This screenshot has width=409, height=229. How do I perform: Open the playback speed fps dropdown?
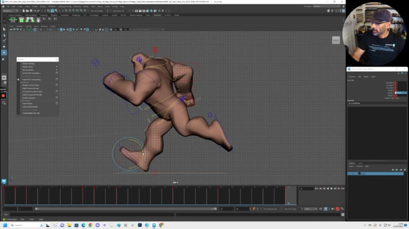point(310,209)
